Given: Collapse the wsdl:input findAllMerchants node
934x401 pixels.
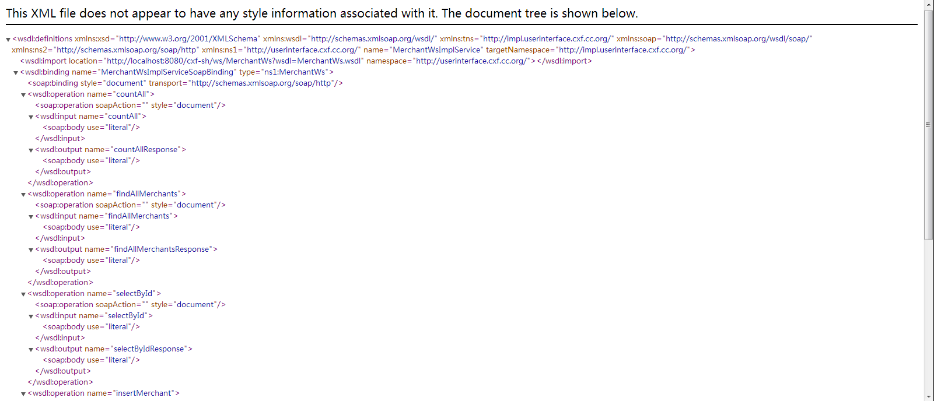Looking at the screenshot, I should [x=31, y=217].
